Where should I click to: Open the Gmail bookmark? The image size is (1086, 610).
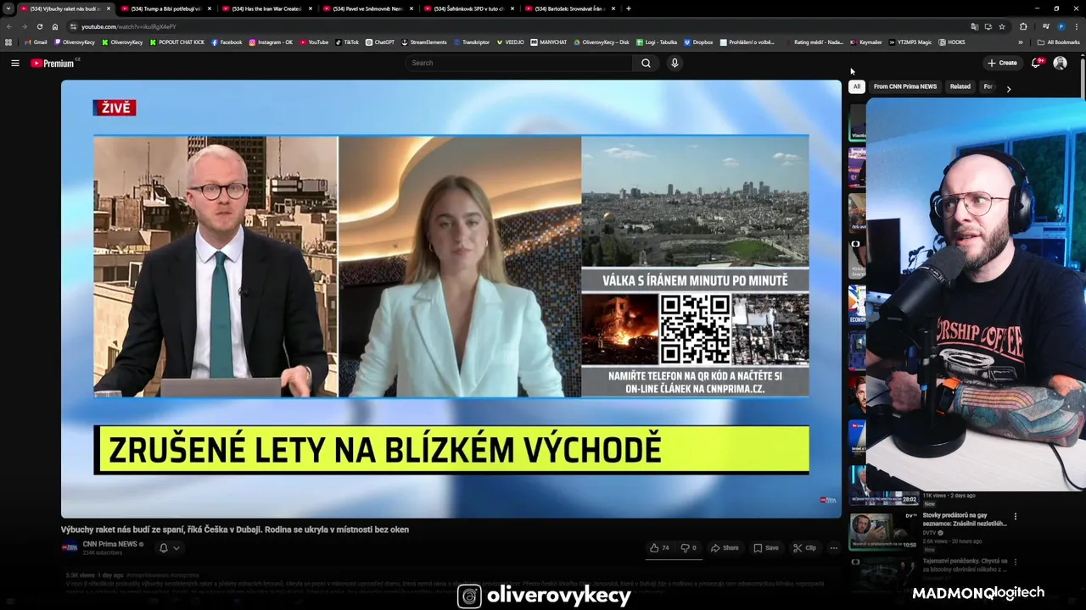(x=36, y=42)
